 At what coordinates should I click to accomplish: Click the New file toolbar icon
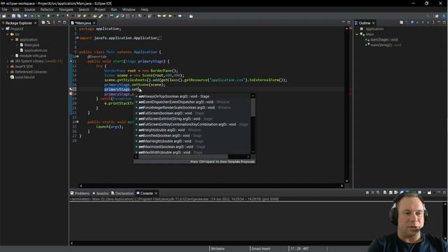[3, 16]
